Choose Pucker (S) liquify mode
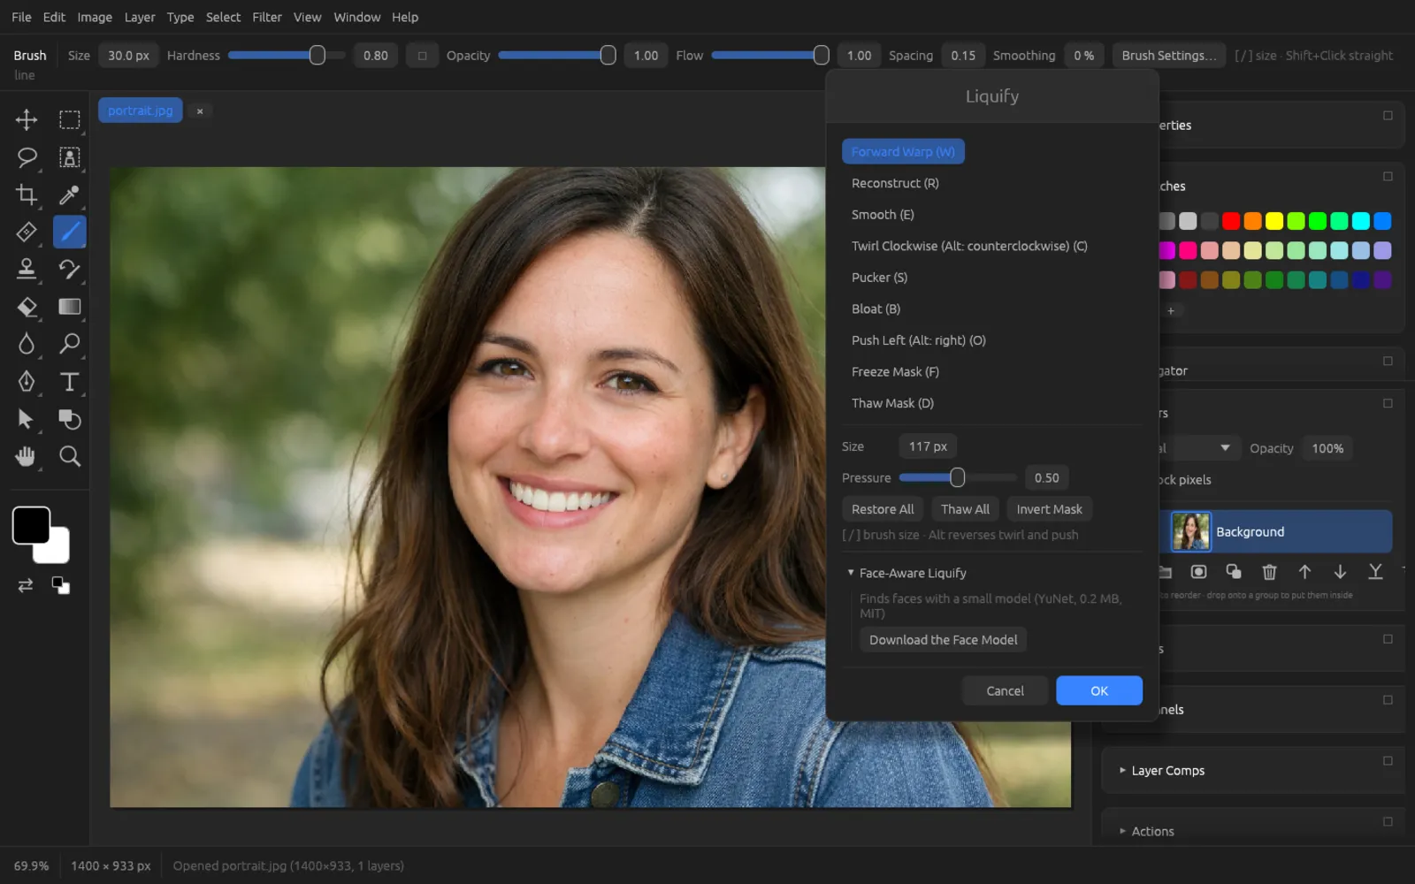Viewport: 1415px width, 884px height. (879, 278)
